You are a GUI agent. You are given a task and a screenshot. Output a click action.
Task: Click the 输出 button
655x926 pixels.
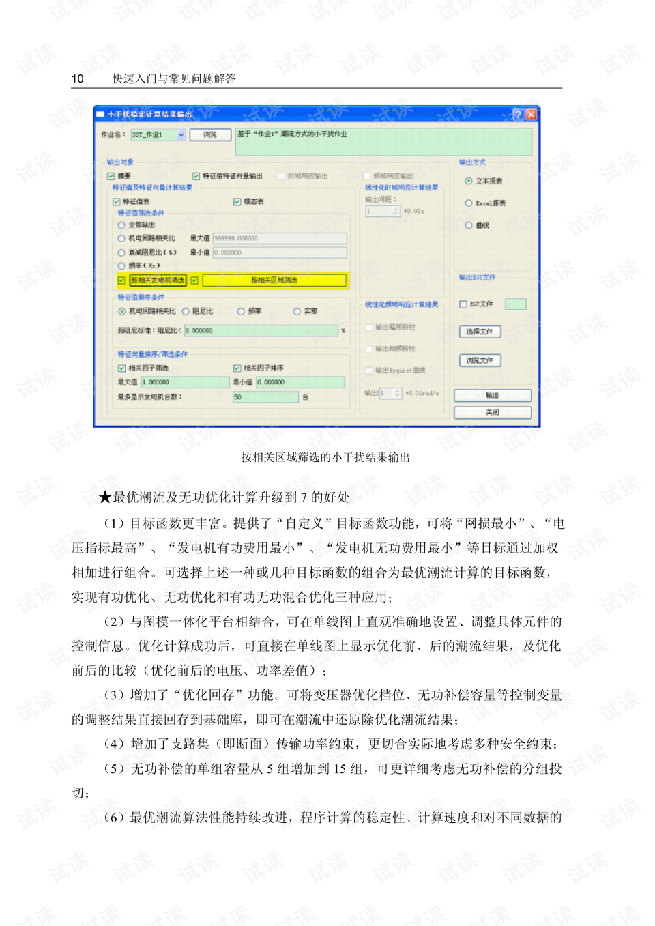493,396
